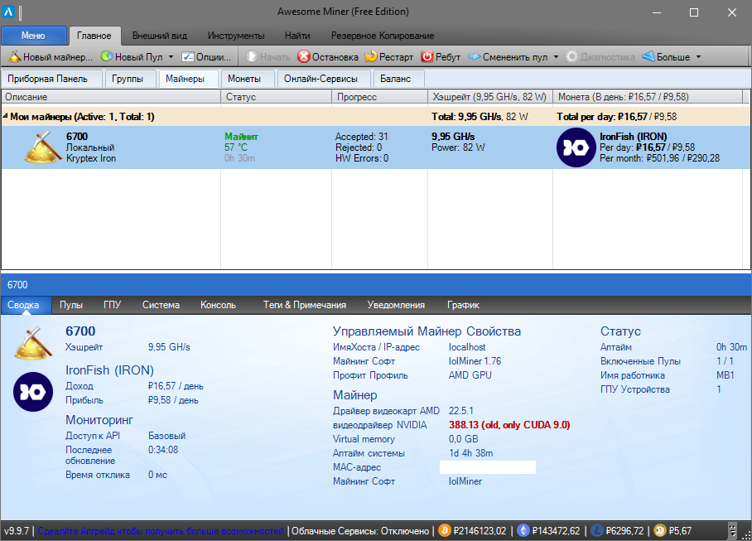
Task: Open the Консоль detail tab
Action: (x=218, y=305)
